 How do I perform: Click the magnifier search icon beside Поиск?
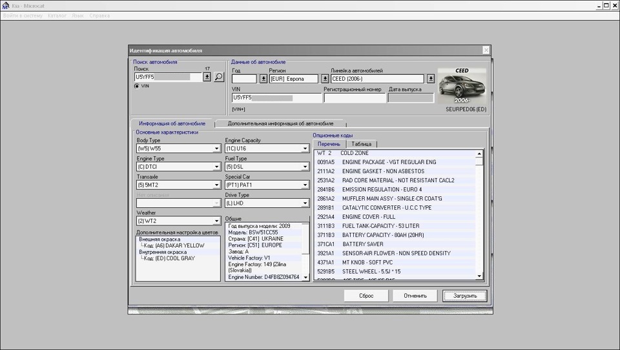click(x=219, y=77)
